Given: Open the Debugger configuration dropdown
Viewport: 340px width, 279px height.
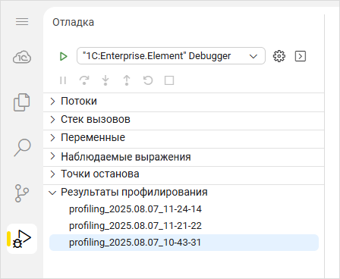Looking at the screenshot, I should (x=171, y=56).
